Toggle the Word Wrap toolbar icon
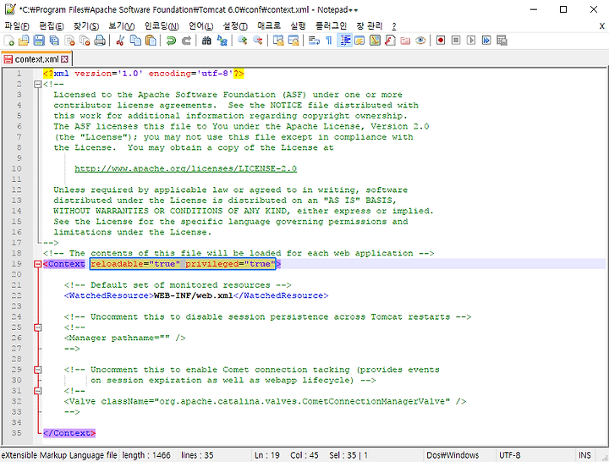Viewport: 609px width, 462px height. [x=314, y=41]
